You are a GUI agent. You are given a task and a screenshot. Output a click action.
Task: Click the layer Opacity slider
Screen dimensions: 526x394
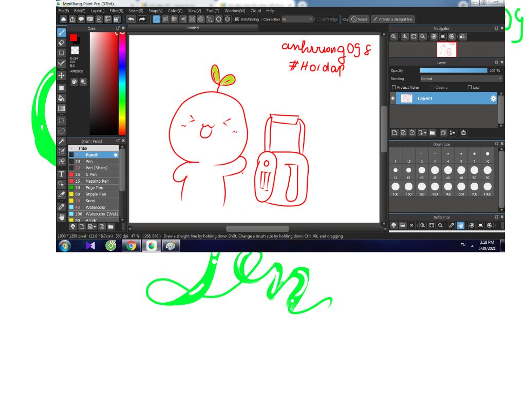[454, 70]
